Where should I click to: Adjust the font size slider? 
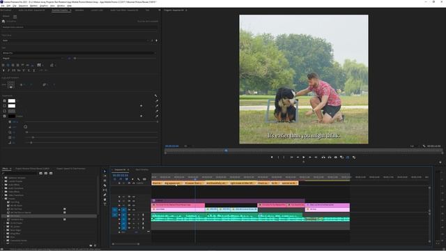(75, 59)
